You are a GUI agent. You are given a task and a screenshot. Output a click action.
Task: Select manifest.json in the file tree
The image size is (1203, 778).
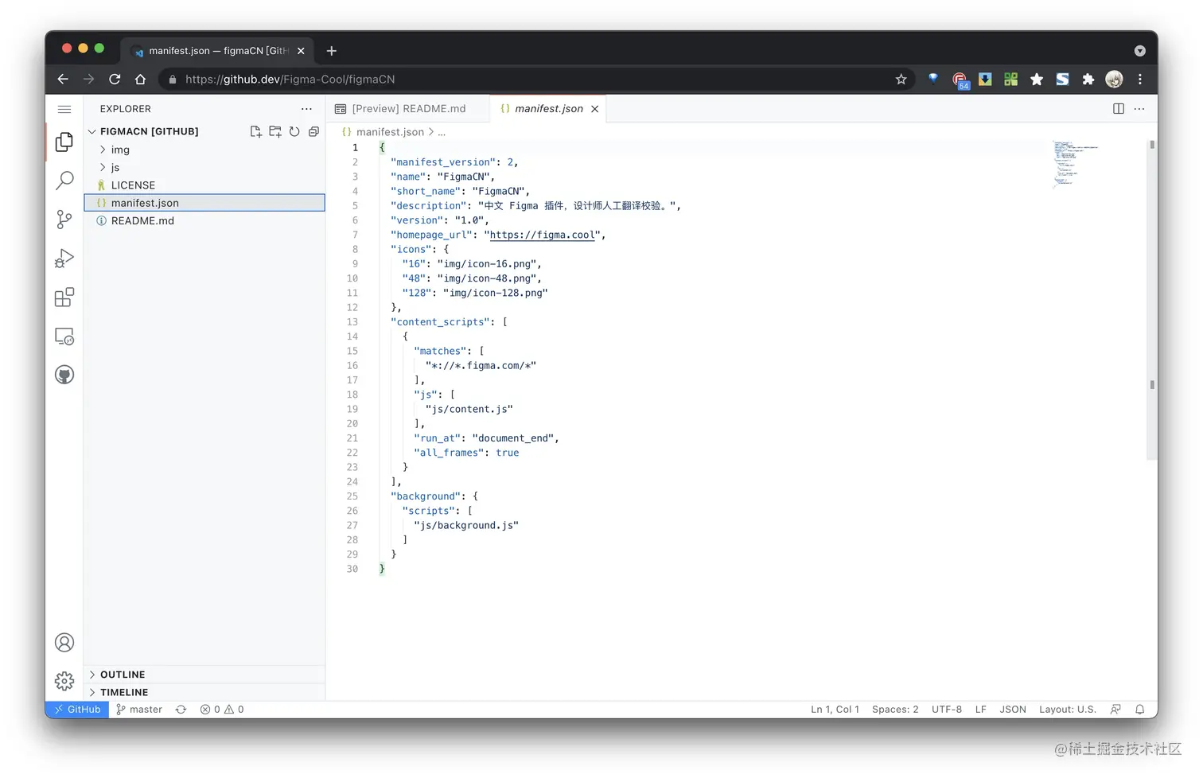point(204,203)
